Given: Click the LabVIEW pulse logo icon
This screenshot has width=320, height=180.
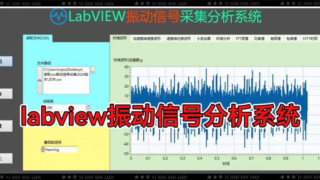Looking at the screenshot, I should 59,16.
